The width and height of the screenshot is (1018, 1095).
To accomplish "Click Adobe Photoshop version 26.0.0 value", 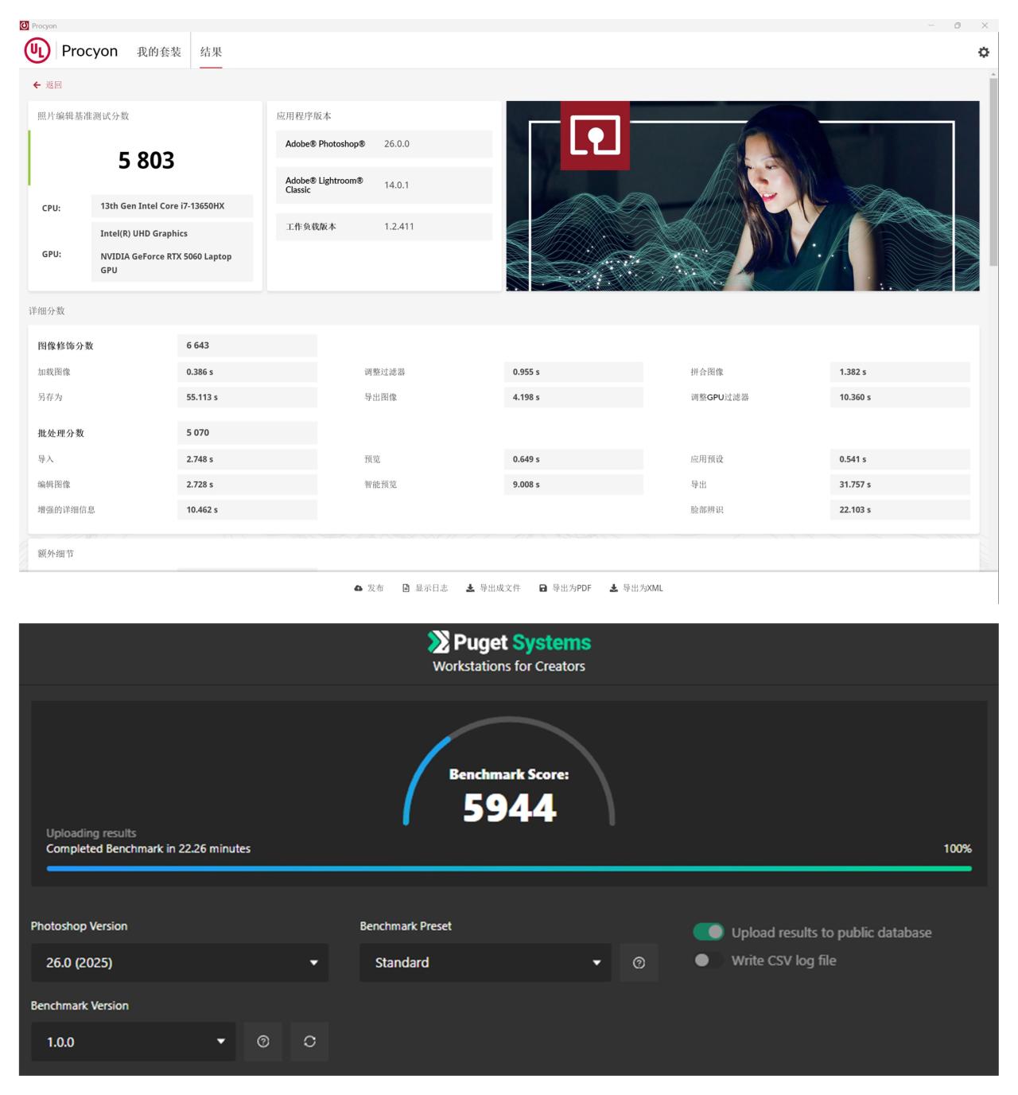I will click(397, 144).
